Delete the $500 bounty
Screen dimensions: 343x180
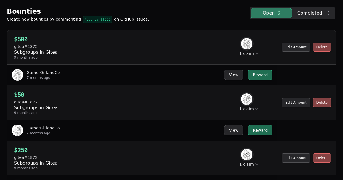pyautogui.click(x=322, y=47)
